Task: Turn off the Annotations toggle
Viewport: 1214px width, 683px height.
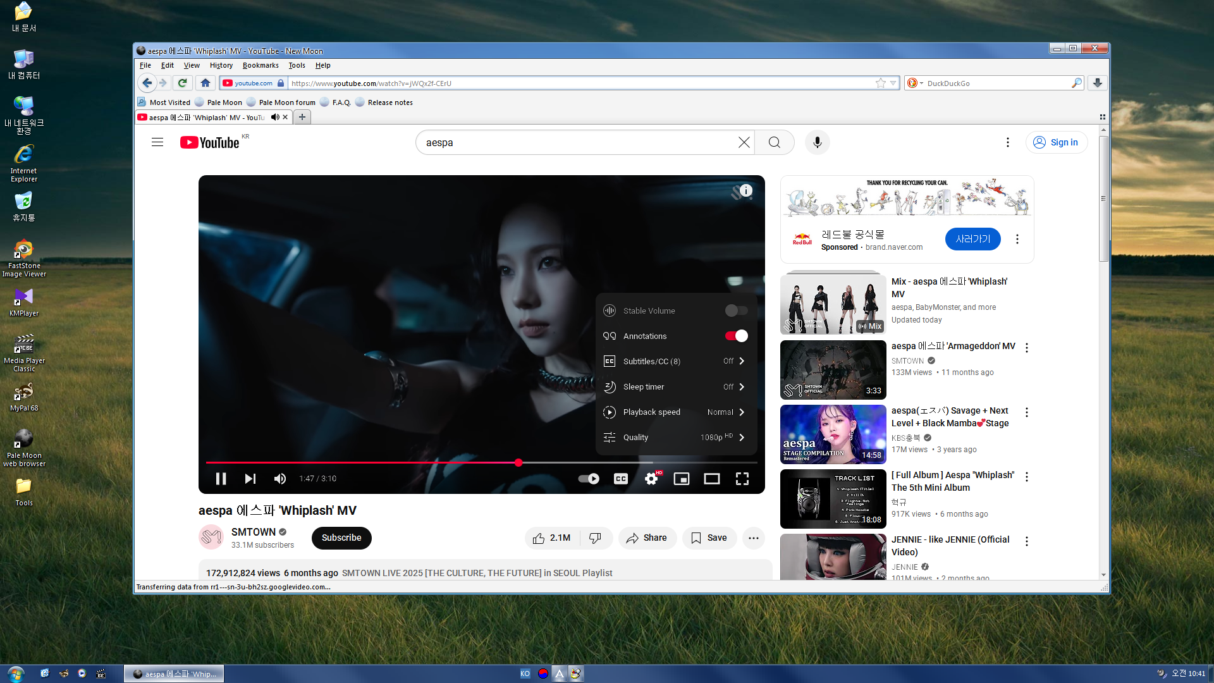Action: [736, 336]
